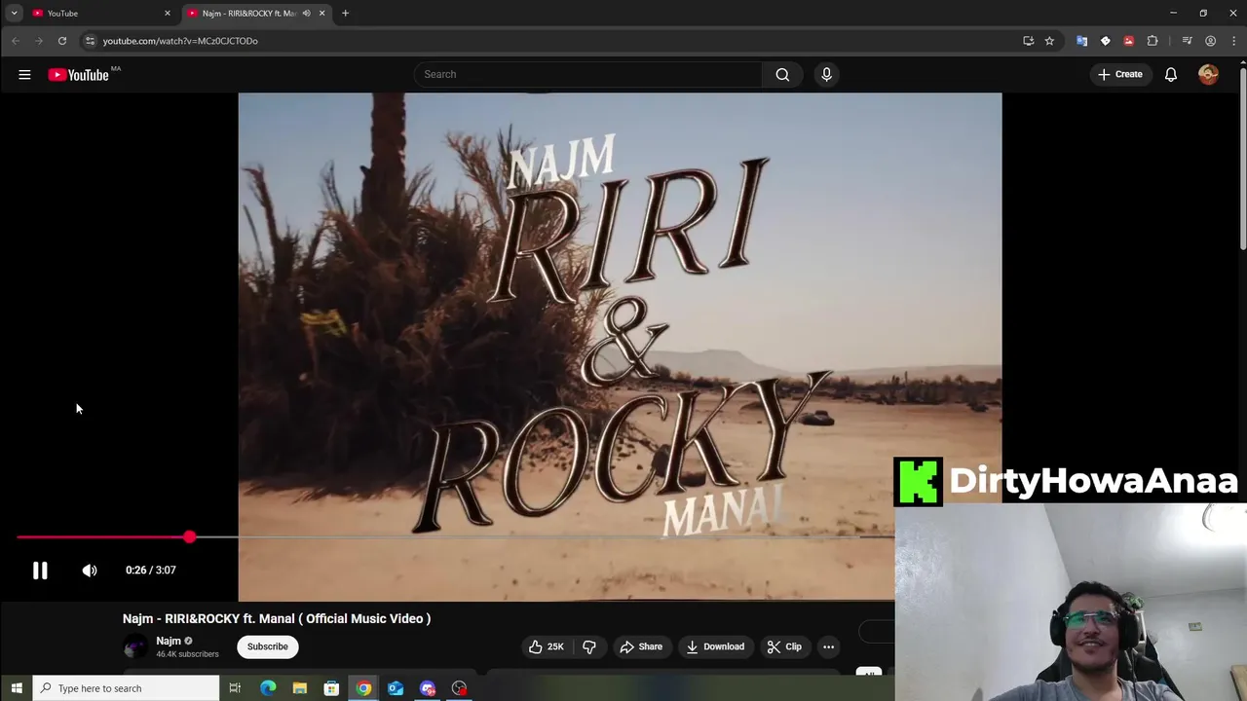
Task: Share the video
Action: (x=641, y=646)
